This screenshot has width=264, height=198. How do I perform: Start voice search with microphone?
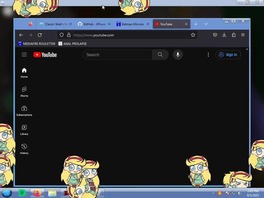[178, 55]
